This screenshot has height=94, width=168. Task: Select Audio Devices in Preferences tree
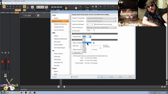click(56, 18)
